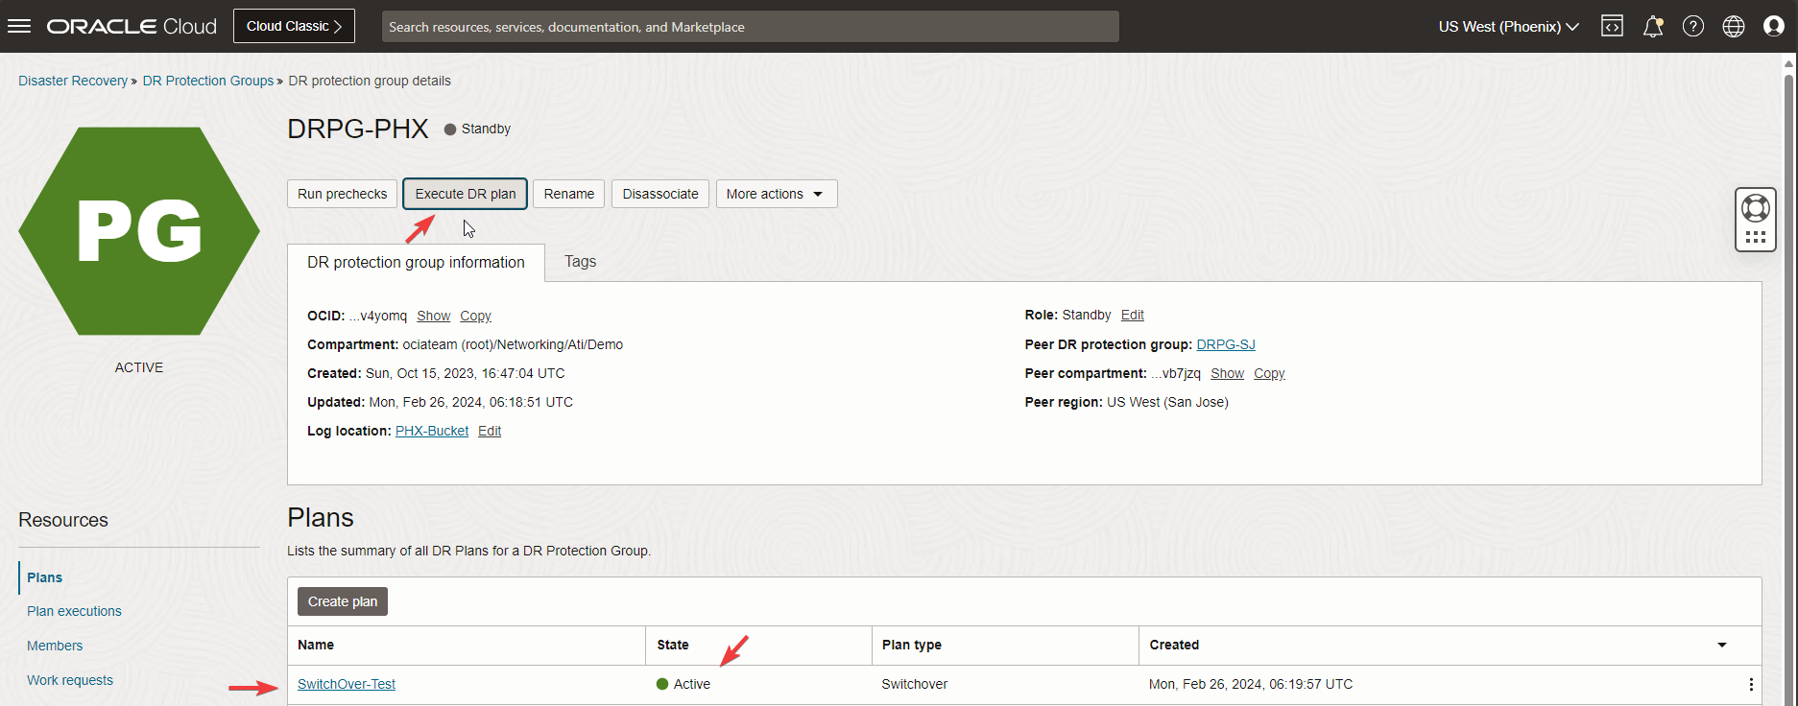Screen dimensions: 1798x706
Task: Open Members resource link
Action: click(x=55, y=646)
